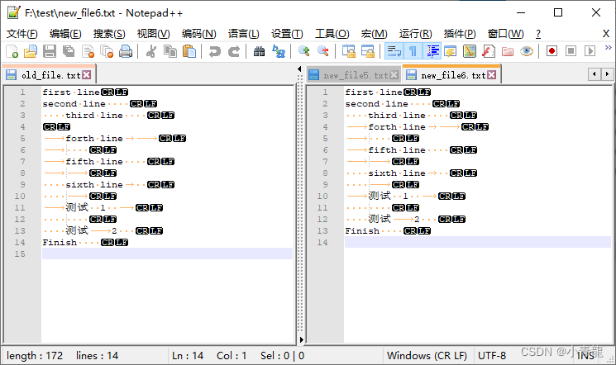Click the Undo arrow icon
Screen dimensions: 616x365
point(214,51)
